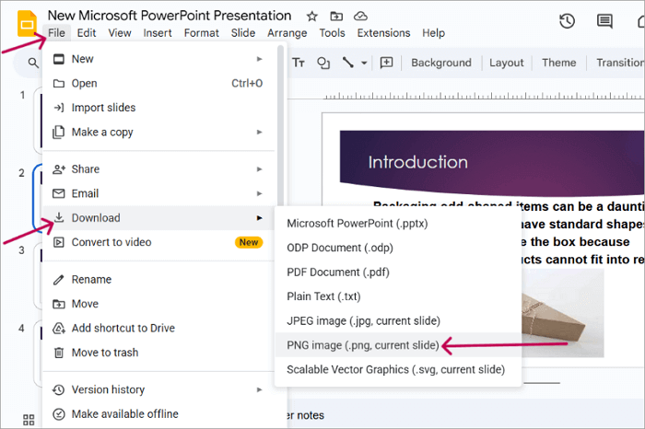Download as Scalable Vector Graphics (.svg)
Viewport: 645px width, 429px height.
tap(398, 369)
